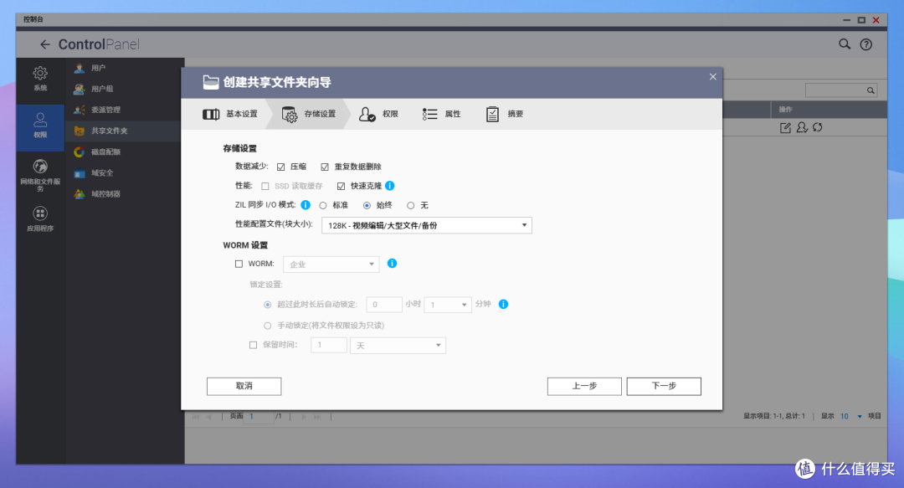Screen dimensions: 904x488
Task: Go to the 权限 wizard step
Action: click(378, 114)
